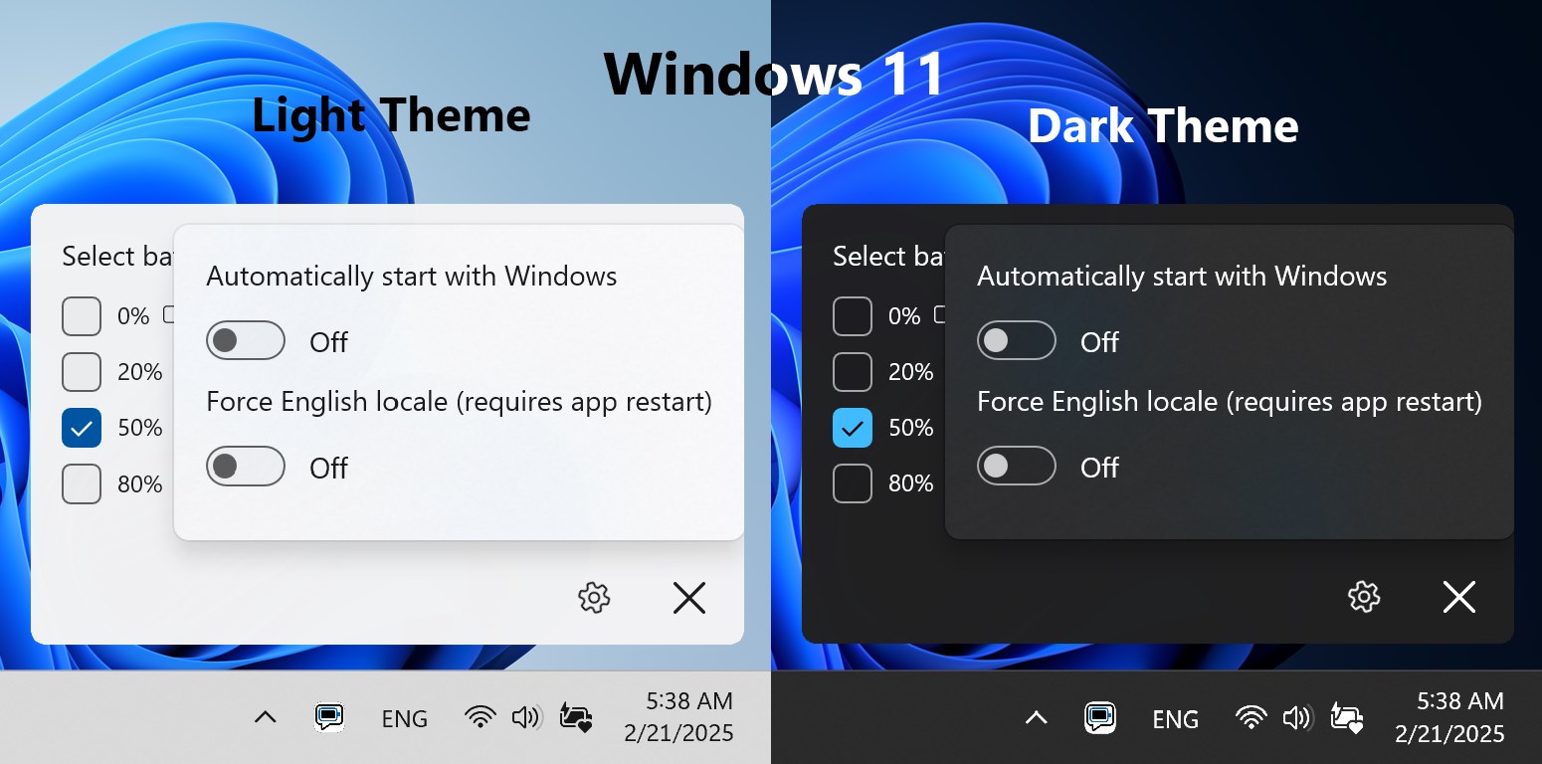Tick the 20% checkbox in light theme
1542x764 pixels.
point(82,372)
